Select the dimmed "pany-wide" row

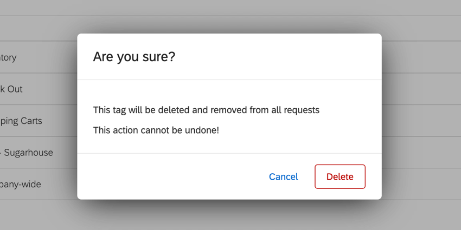pyautogui.click(x=22, y=185)
